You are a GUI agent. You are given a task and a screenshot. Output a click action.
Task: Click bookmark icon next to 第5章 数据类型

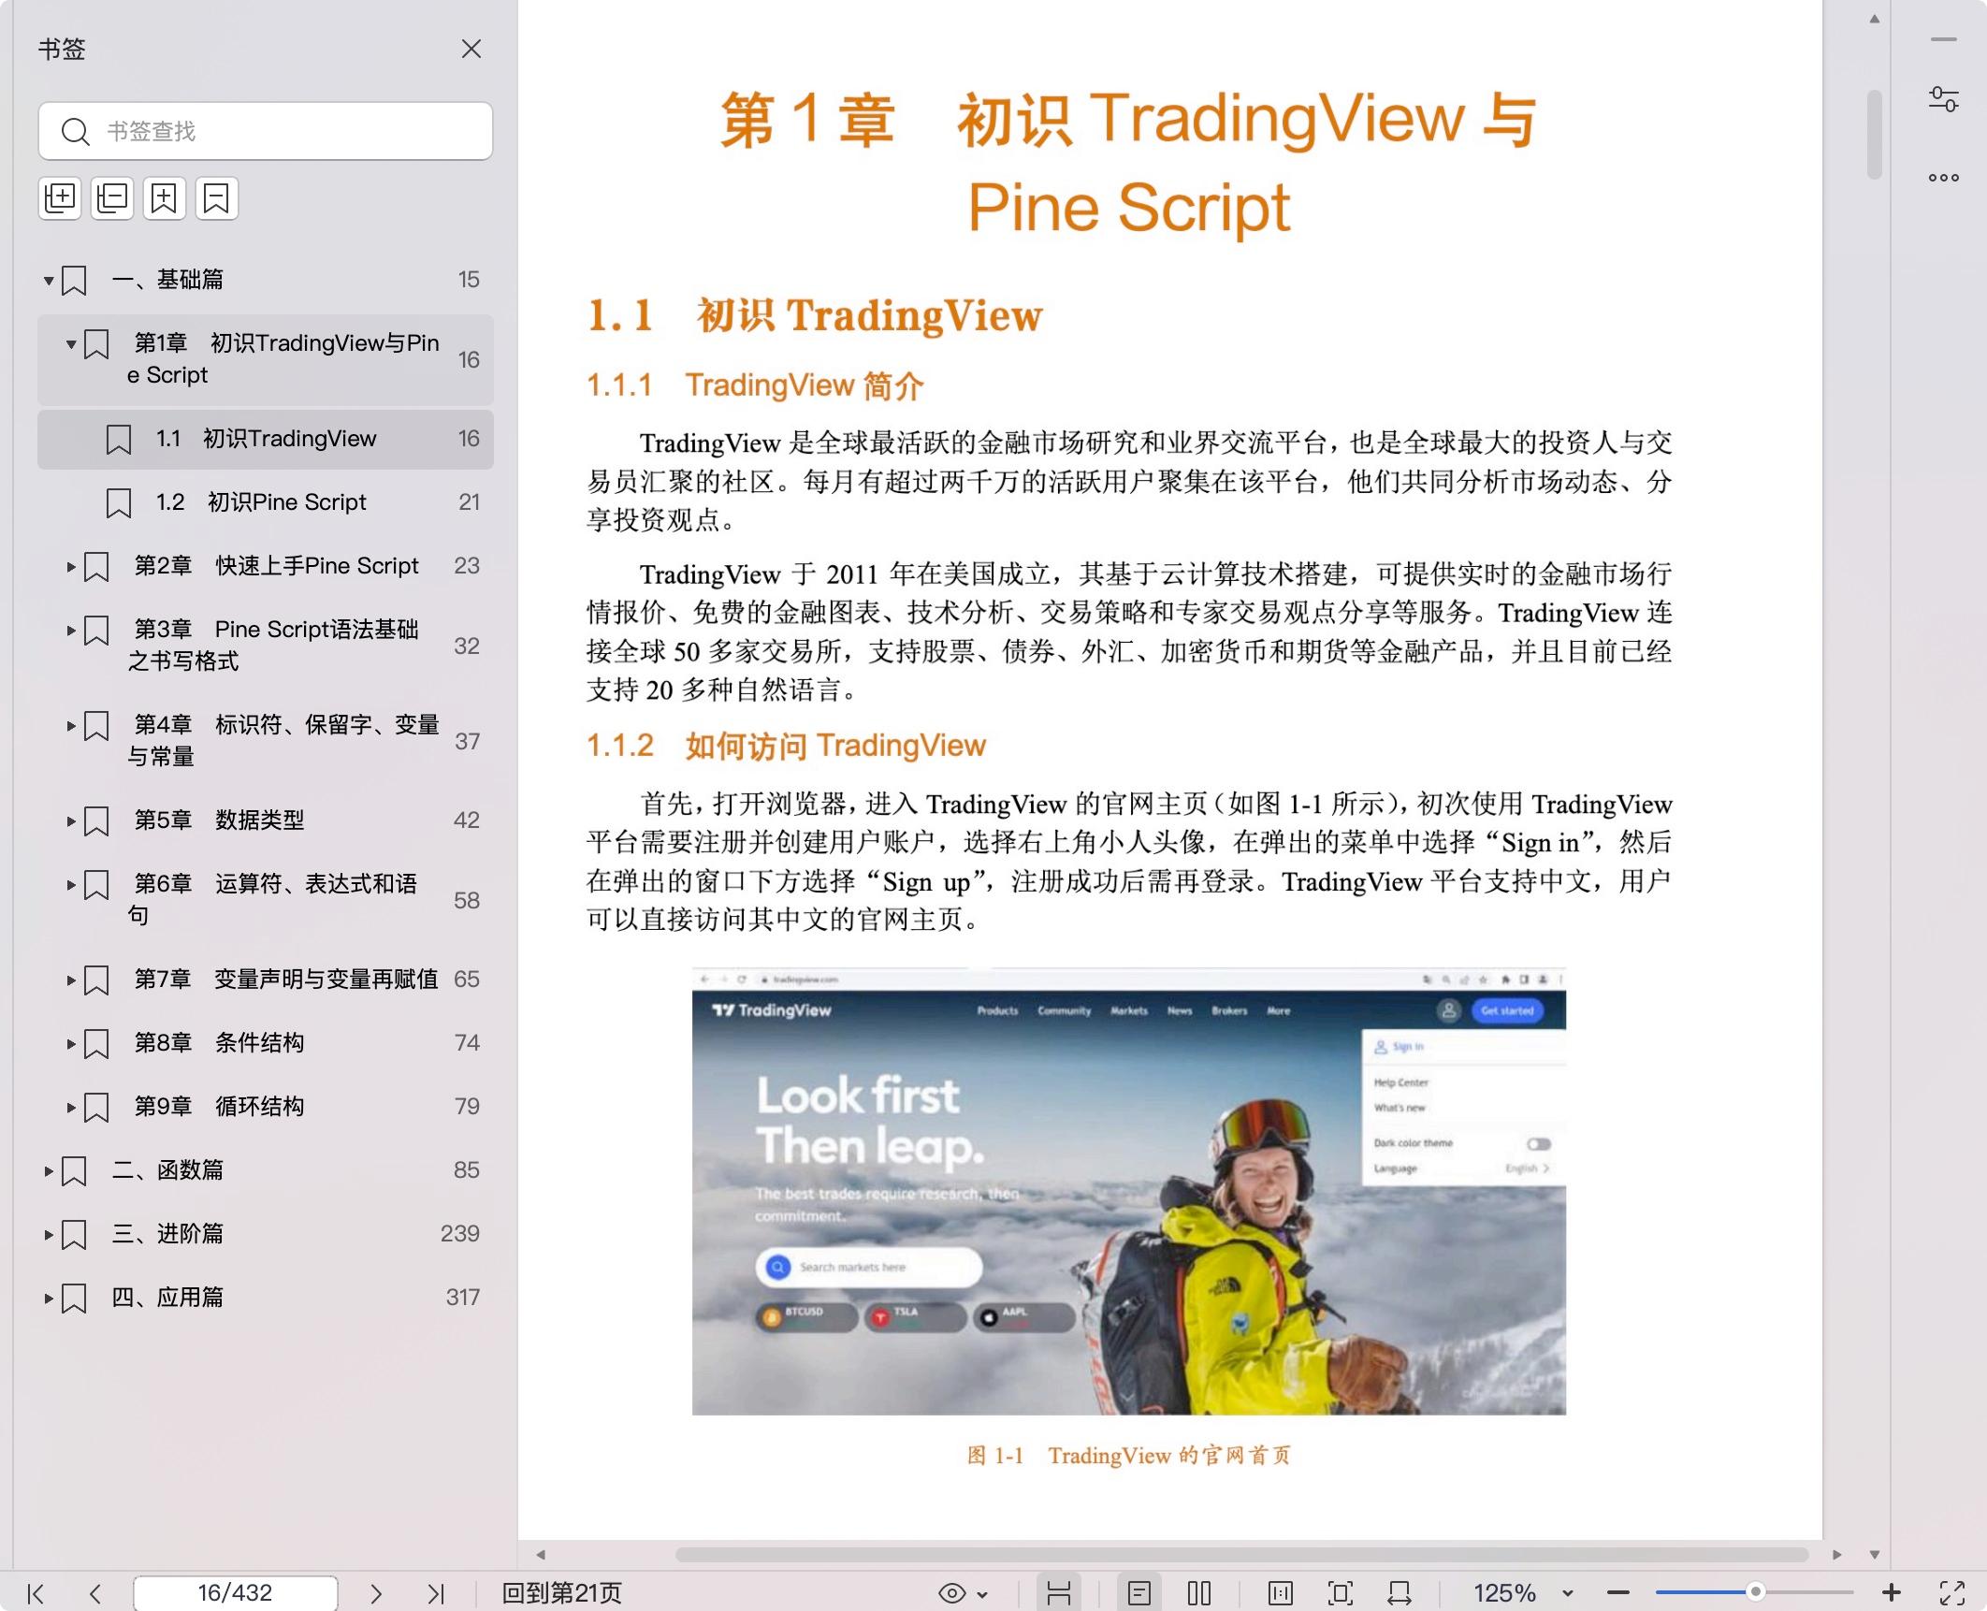click(96, 821)
